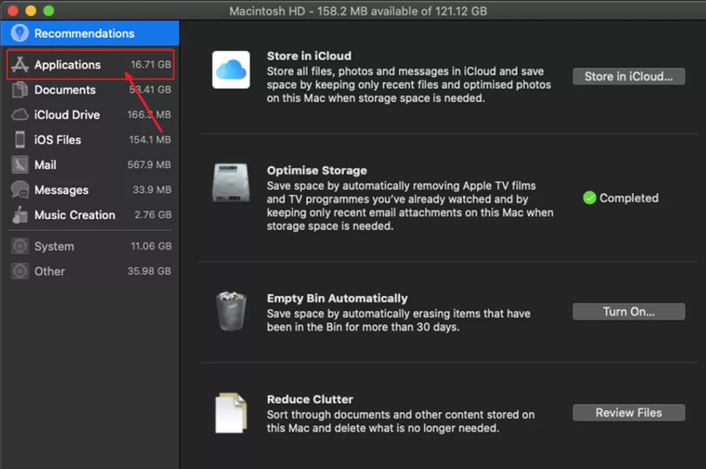The height and width of the screenshot is (469, 706).
Task: Click the Mail size 567.9 MB
Action: click(149, 165)
